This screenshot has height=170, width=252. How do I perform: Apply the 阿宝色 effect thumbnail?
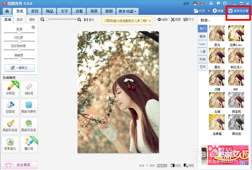pyautogui.click(x=236, y=100)
